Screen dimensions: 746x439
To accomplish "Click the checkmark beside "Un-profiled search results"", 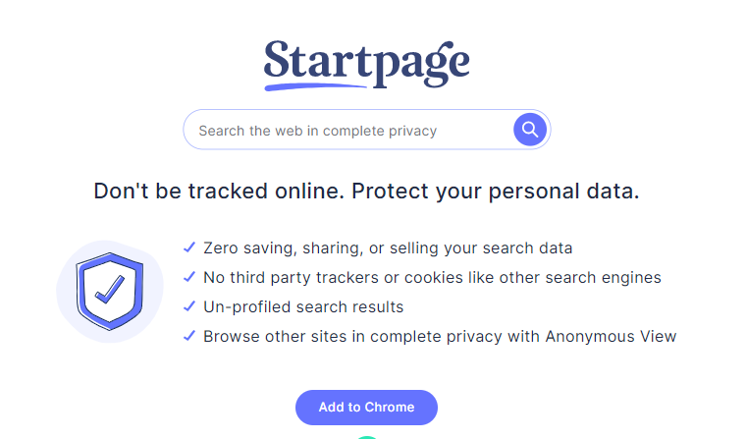I will [189, 306].
